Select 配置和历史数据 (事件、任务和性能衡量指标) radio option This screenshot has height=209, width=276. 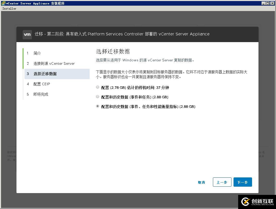[98, 106]
